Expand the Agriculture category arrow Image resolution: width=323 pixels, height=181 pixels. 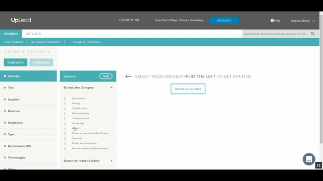pos(65,99)
